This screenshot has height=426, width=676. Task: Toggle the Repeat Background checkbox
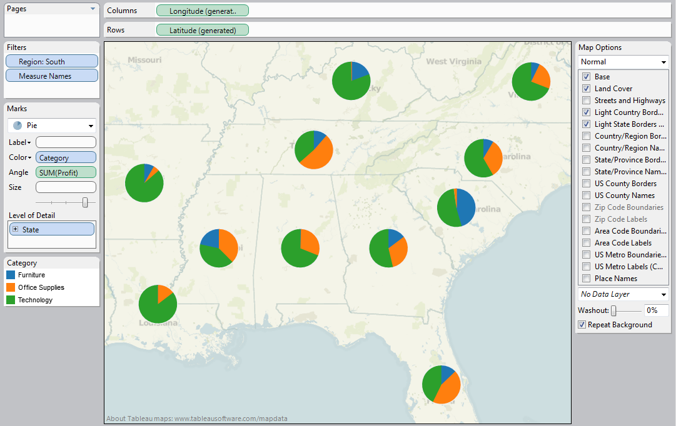pos(582,324)
